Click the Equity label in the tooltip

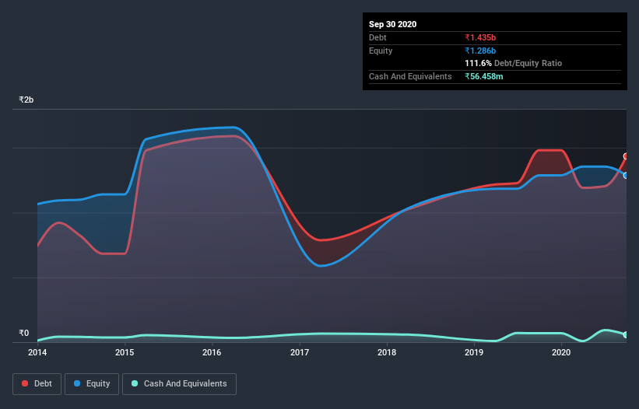click(381, 51)
